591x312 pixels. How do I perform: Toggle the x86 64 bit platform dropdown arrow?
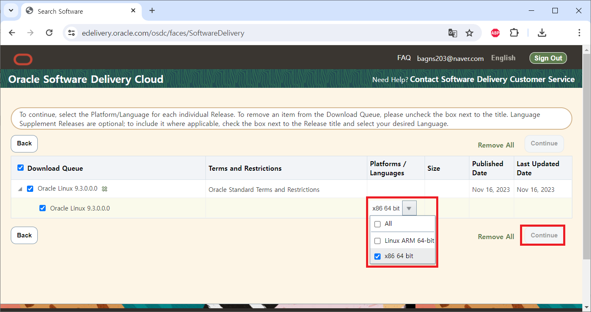(x=409, y=208)
